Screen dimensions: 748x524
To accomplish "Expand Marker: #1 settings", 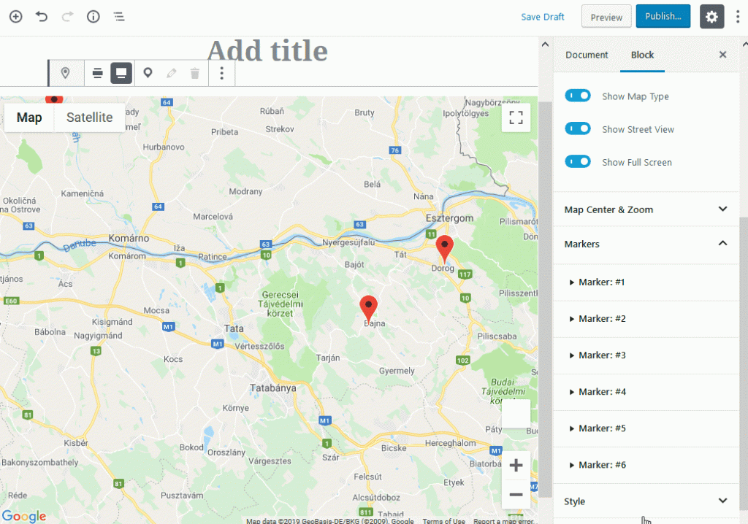I will pyautogui.click(x=646, y=282).
